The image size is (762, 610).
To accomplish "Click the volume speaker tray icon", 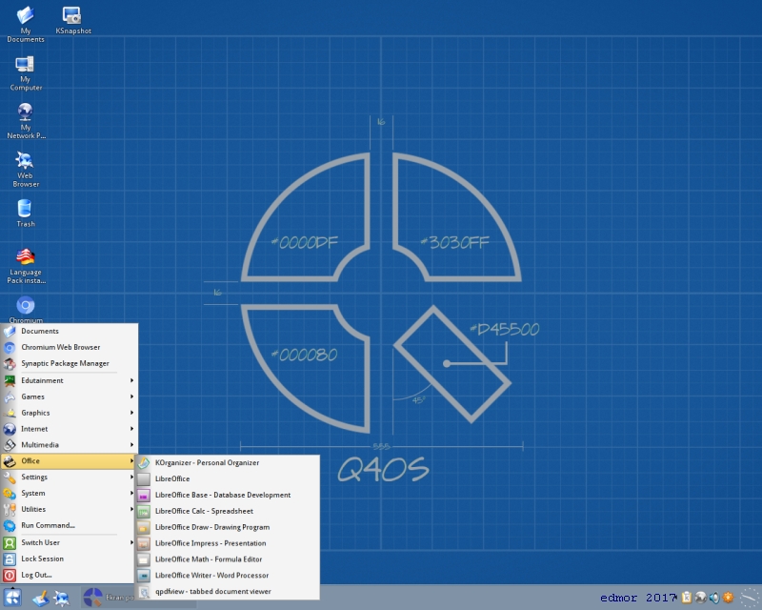I will [713, 598].
